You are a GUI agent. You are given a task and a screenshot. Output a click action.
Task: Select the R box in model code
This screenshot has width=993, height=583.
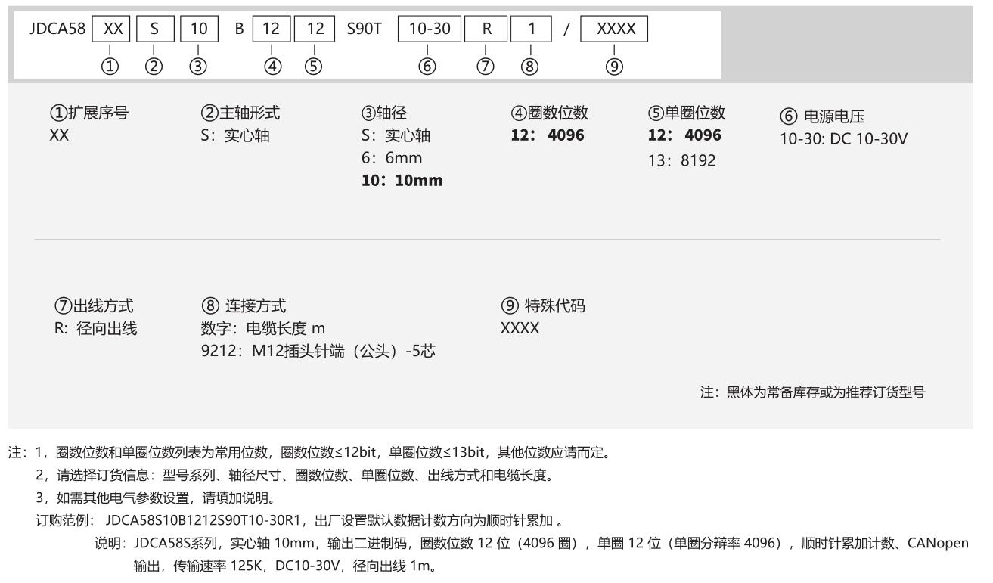[487, 30]
